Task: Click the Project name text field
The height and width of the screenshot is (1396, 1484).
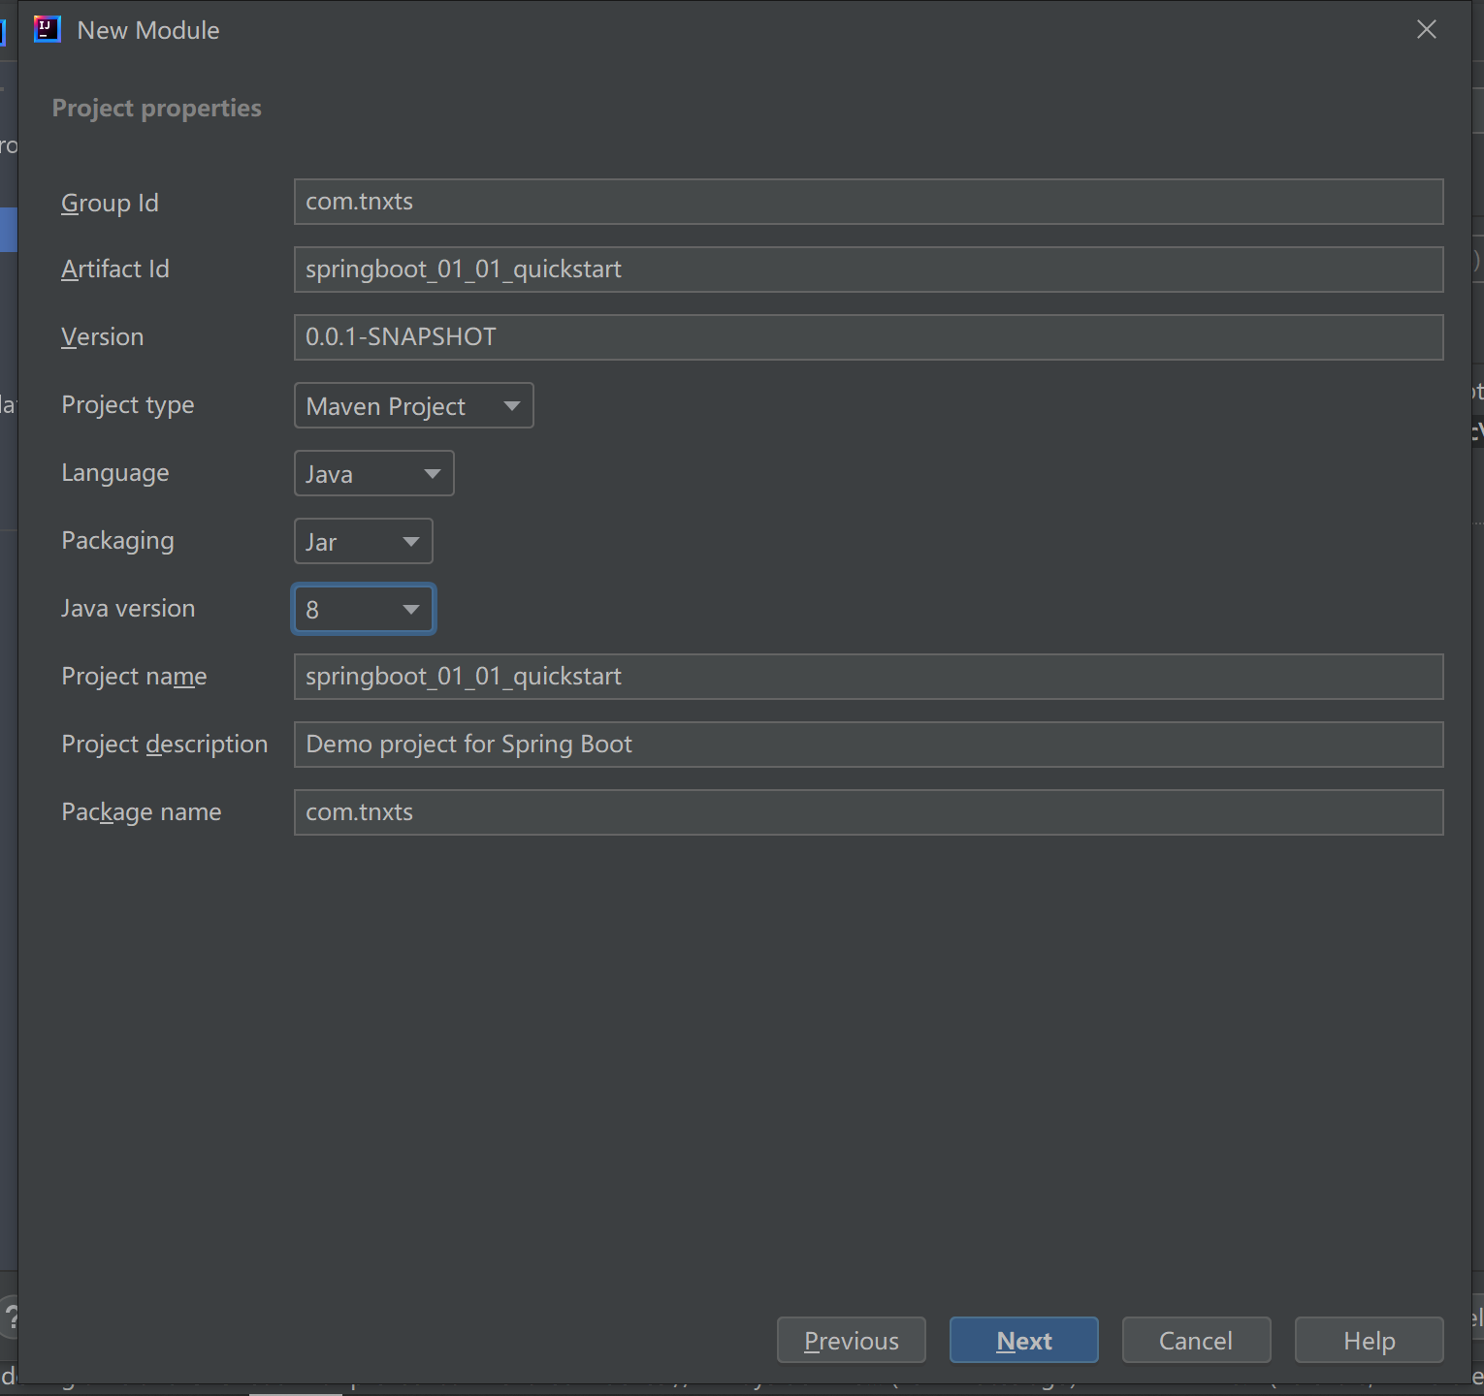Action: [x=868, y=677]
